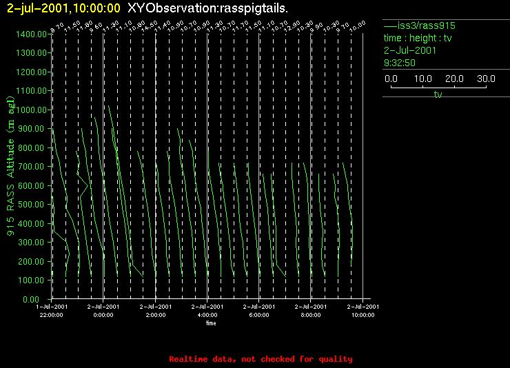Click the '1200.00' altitude axis label
510x368 pixels.
coord(31,72)
